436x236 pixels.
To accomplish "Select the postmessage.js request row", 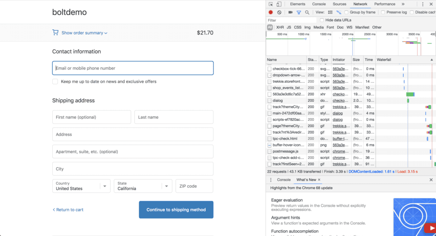I will click(351, 151).
